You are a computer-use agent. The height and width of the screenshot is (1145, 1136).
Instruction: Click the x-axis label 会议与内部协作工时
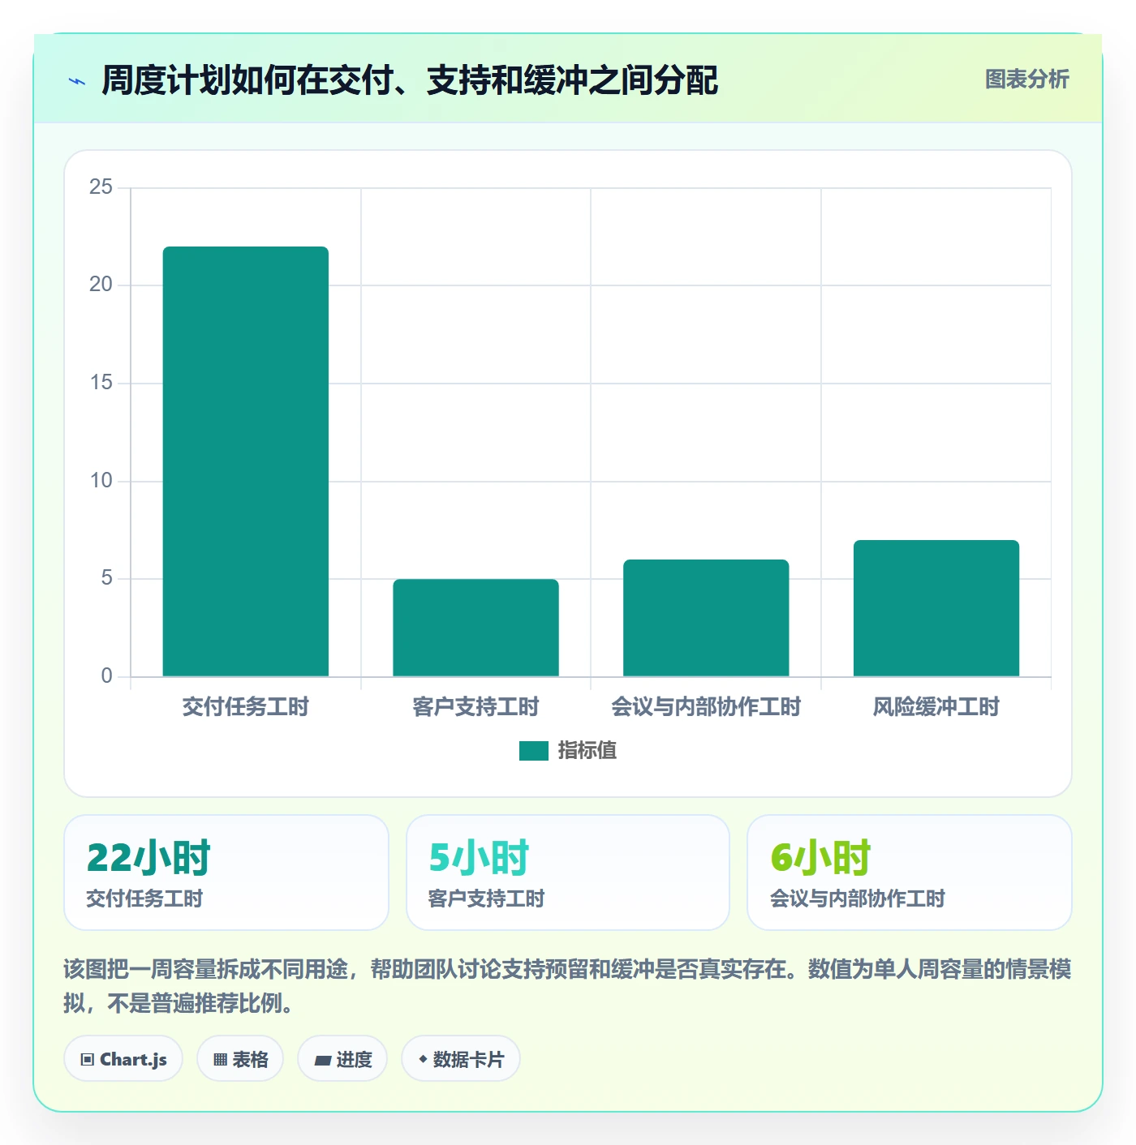[706, 707]
